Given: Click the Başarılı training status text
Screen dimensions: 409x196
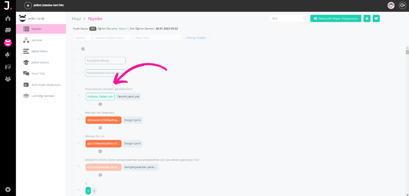Looking at the screenshot, I should click(124, 28).
